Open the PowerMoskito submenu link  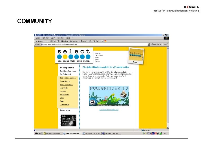tap(65, 81)
